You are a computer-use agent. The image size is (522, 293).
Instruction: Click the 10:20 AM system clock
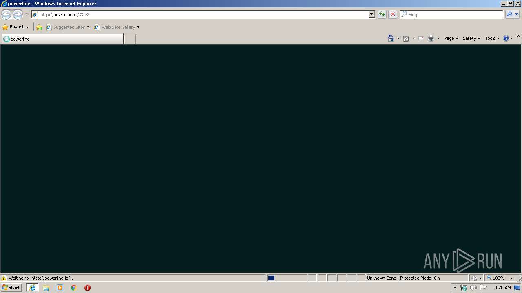click(x=501, y=288)
